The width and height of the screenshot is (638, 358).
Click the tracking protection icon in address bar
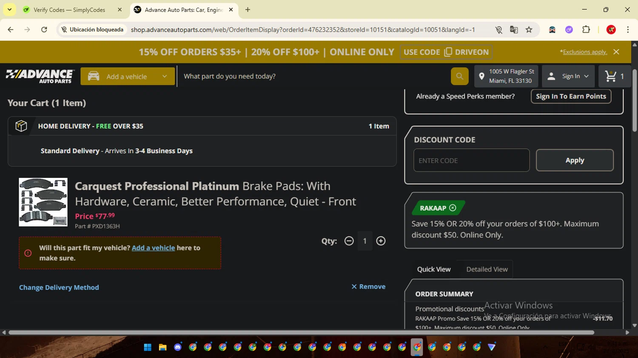498,30
